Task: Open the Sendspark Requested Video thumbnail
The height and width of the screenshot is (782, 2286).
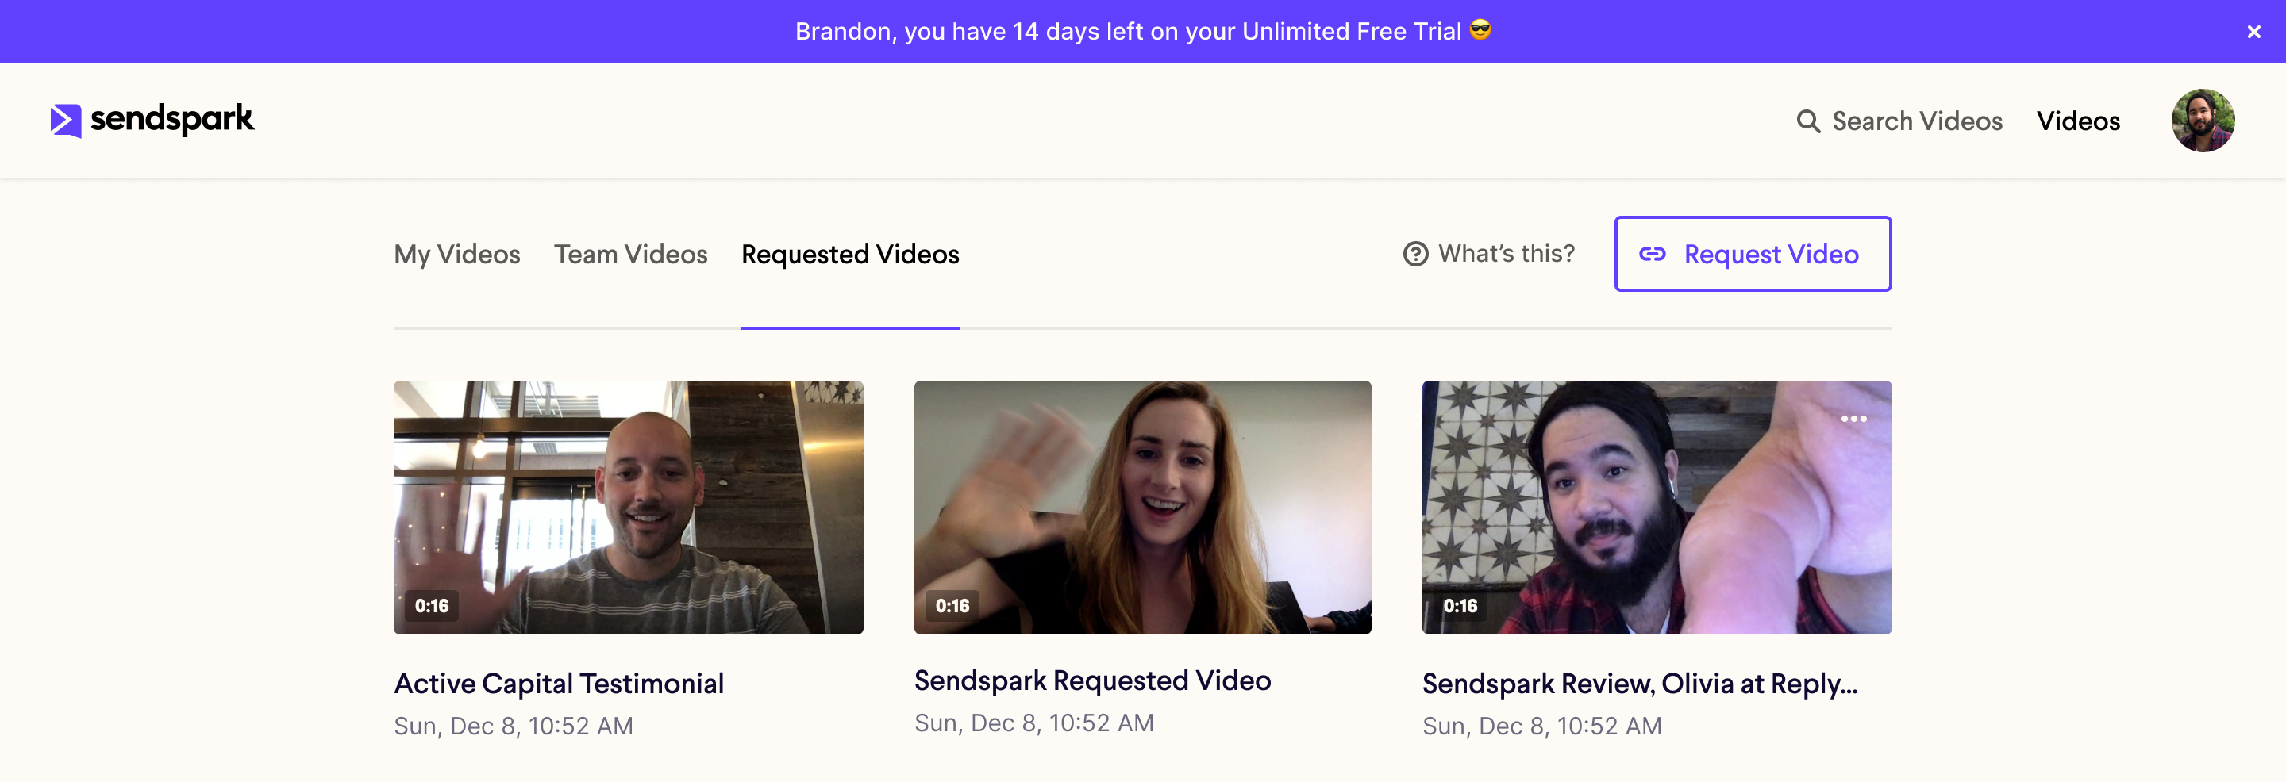Action: (x=1142, y=507)
